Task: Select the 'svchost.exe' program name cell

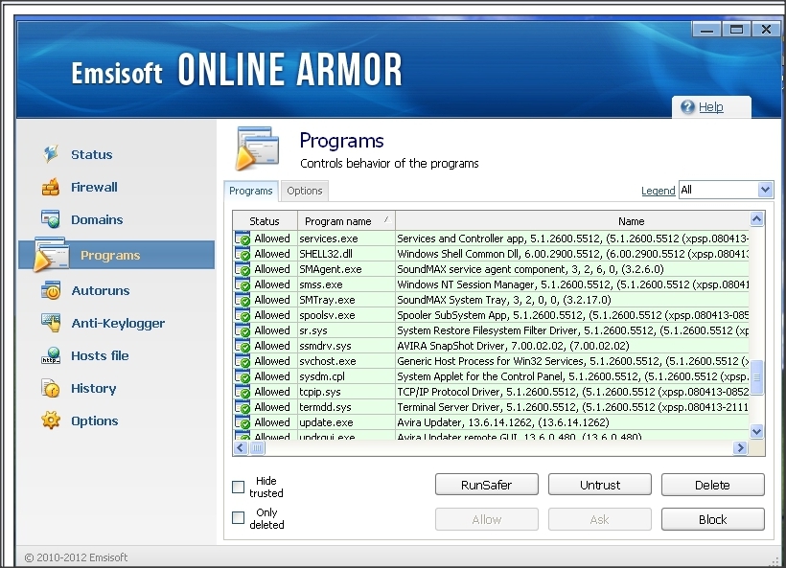Action: coord(346,361)
